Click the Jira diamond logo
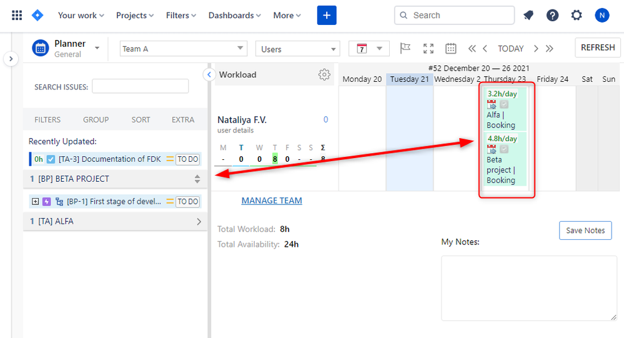This screenshot has height=338, width=624. pyautogui.click(x=37, y=16)
